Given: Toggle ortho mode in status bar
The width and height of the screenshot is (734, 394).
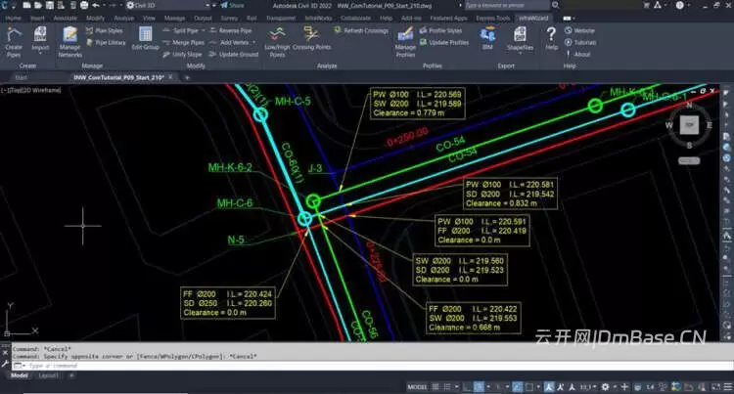Looking at the screenshot, I should pyautogui.click(x=467, y=387).
